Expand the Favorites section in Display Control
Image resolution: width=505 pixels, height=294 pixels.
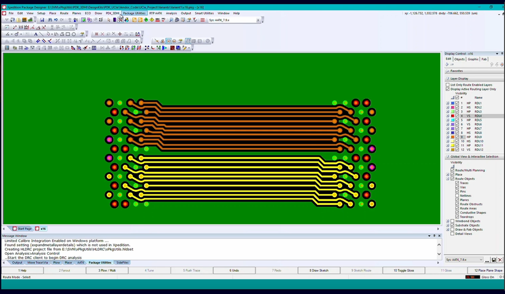pyautogui.click(x=447, y=71)
